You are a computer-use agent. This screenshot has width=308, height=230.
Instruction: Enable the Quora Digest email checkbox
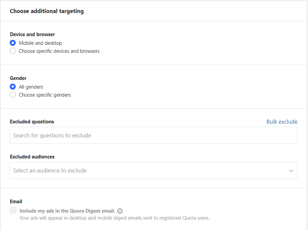[13, 210]
